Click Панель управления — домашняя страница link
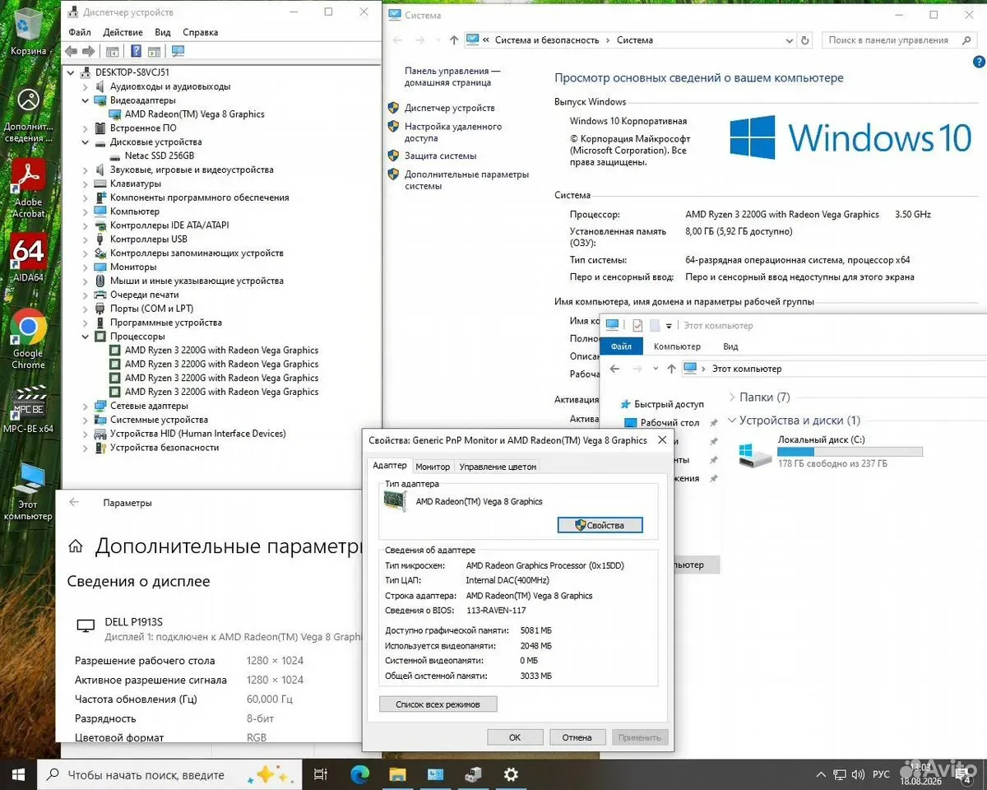Viewport: 987px width, 790px height. [x=452, y=77]
